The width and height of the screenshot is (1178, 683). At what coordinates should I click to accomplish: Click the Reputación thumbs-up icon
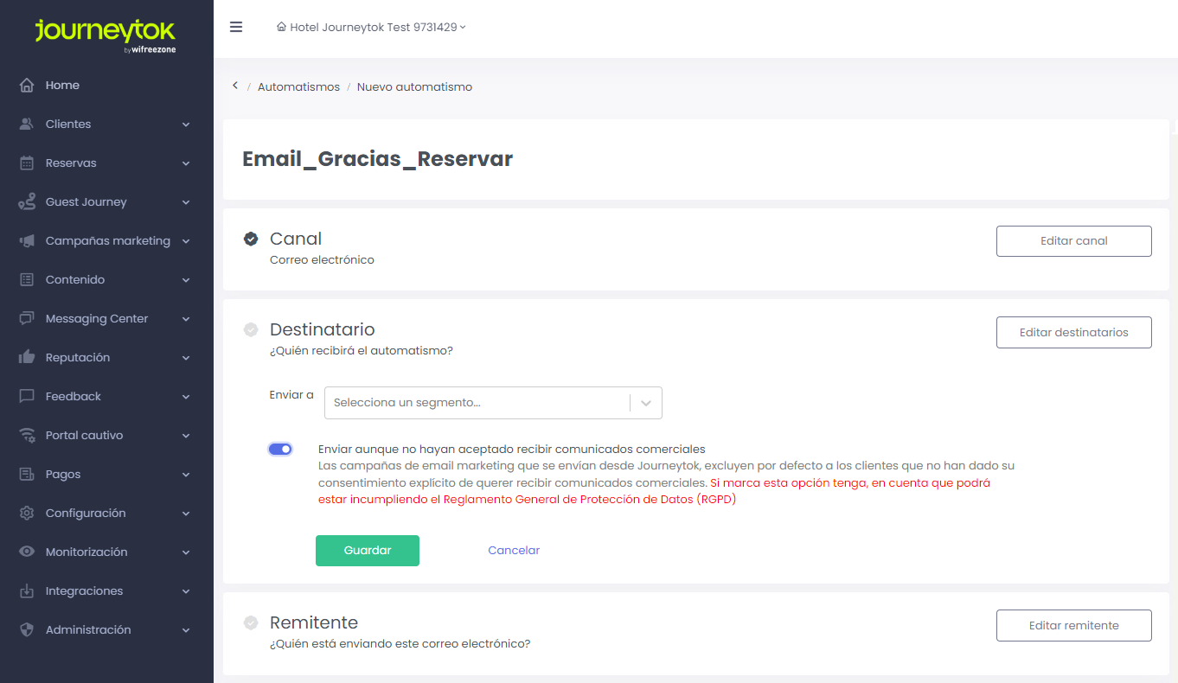[x=27, y=358]
